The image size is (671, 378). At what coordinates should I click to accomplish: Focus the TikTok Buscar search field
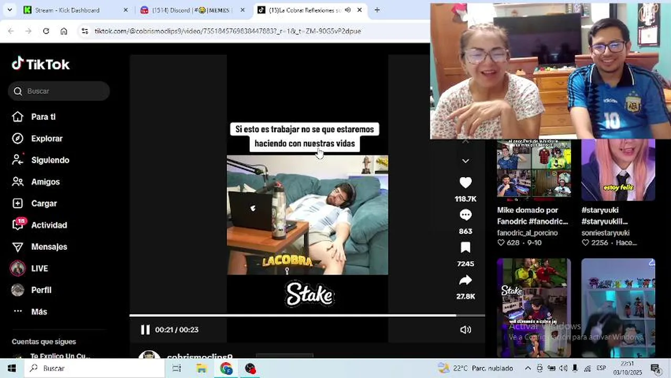pyautogui.click(x=59, y=91)
